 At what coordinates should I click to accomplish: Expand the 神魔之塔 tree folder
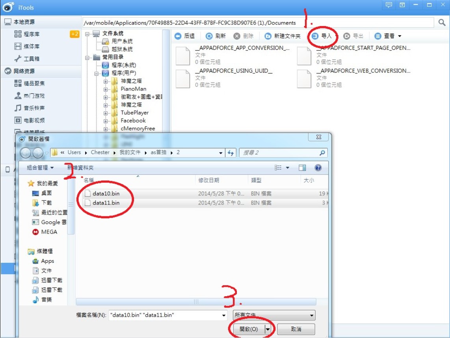[106, 81]
